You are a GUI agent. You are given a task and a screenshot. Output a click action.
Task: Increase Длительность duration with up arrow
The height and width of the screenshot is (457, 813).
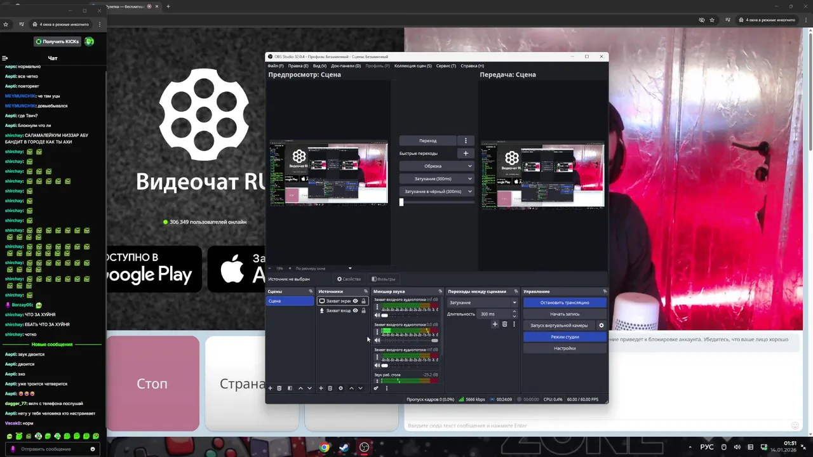point(514,312)
